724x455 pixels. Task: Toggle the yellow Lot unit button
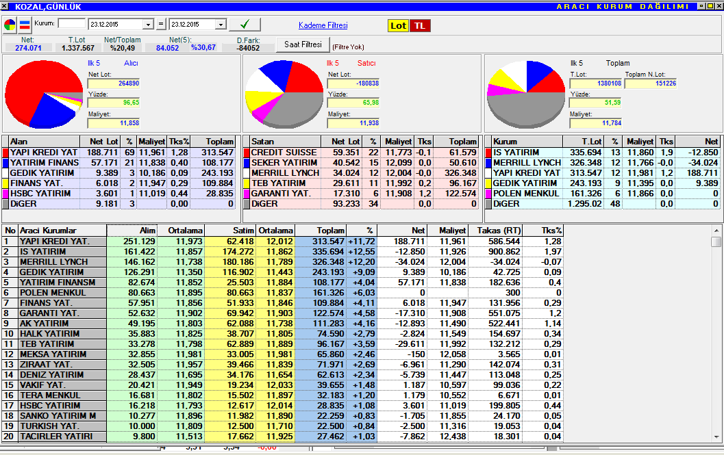click(398, 26)
